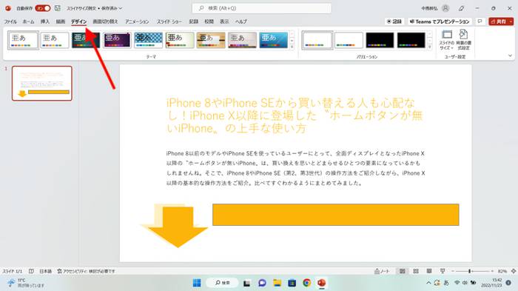Switch to the アニメーション (Animations) tab
This screenshot has width=518, height=291.
[x=137, y=21]
